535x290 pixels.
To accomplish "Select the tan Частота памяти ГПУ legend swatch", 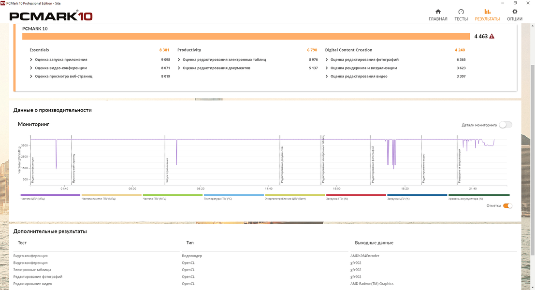I will (x=111, y=195).
